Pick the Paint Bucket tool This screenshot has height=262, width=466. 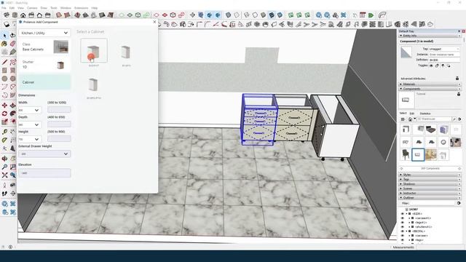coord(4,44)
